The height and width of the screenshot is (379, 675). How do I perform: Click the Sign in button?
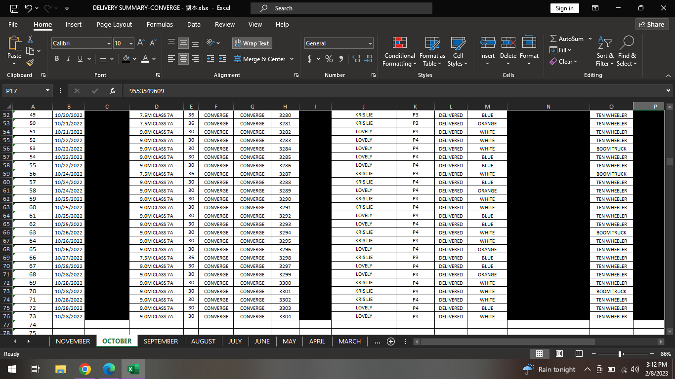point(564,8)
